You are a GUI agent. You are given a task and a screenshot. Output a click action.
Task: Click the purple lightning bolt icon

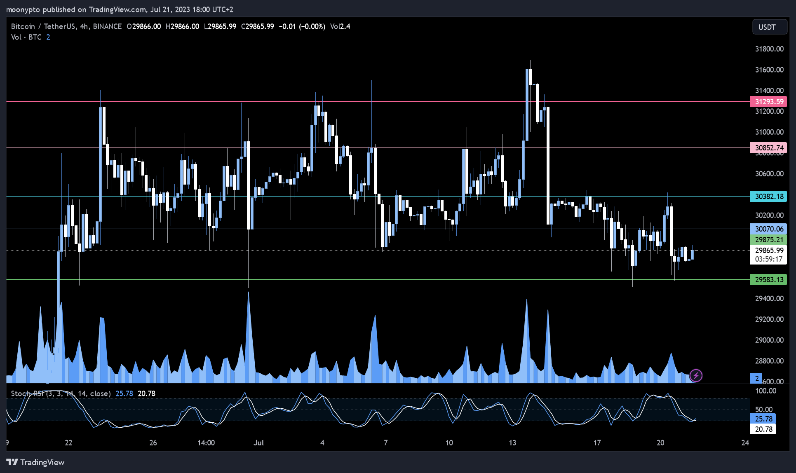coord(696,375)
